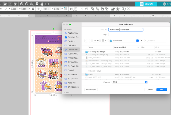This screenshot has width=171, height=115.
Task: Click the Select by Color icon
Action: (15, 4)
